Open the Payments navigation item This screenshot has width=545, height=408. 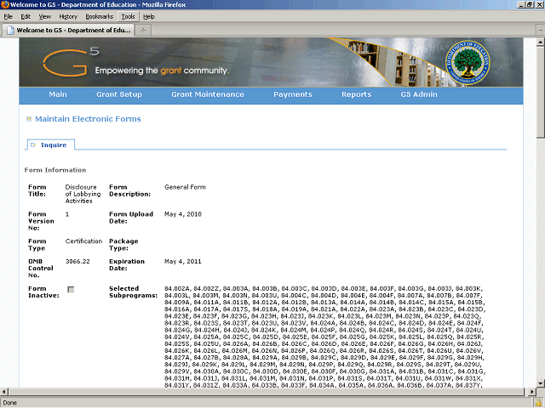click(293, 94)
